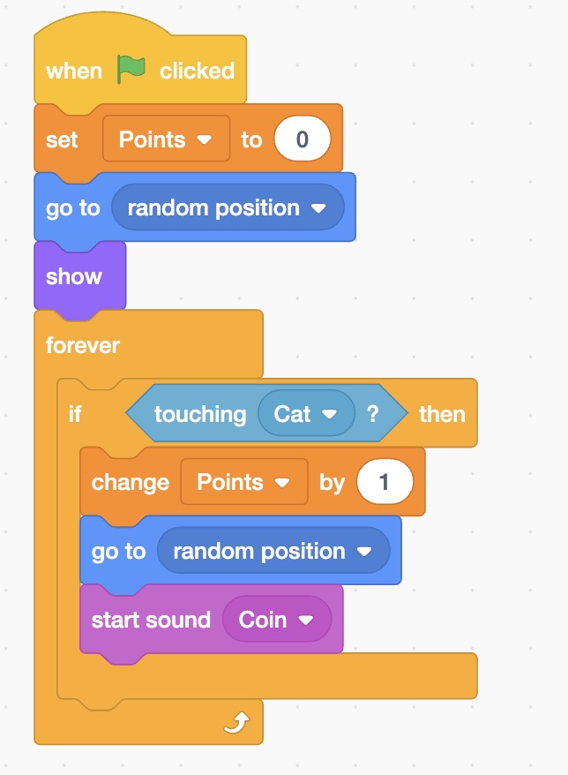Open the Points dropdown in change block
The height and width of the screenshot is (775, 568).
click(x=244, y=482)
